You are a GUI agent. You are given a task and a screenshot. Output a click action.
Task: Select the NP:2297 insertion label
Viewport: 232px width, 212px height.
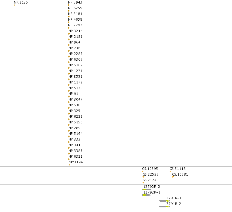(75, 25)
